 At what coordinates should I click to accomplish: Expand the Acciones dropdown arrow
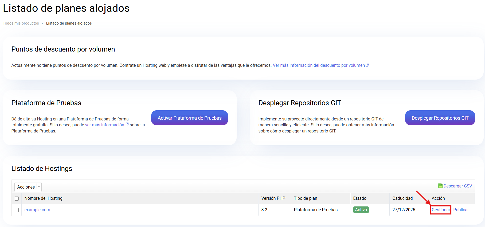(x=39, y=187)
